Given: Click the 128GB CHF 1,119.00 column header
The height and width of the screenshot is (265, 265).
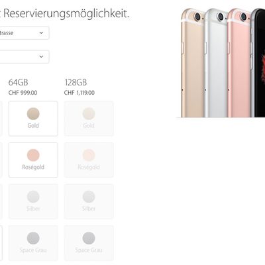Looking at the screenshot, I should tap(79, 87).
